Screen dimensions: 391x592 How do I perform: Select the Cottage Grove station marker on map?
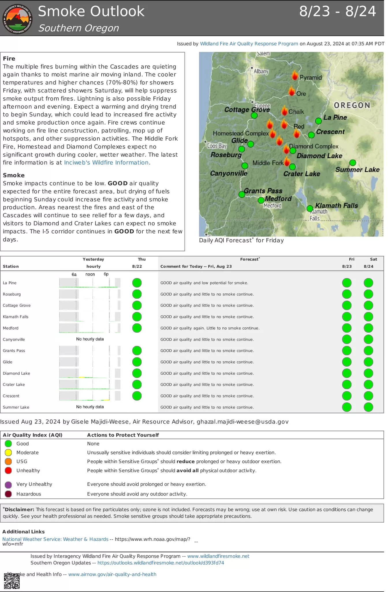pyautogui.click(x=254, y=116)
